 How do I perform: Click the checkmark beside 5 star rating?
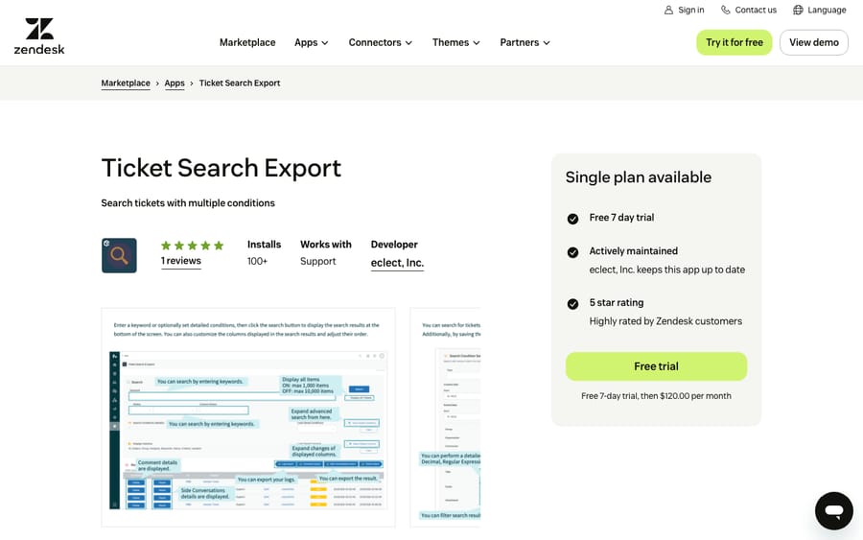click(572, 304)
